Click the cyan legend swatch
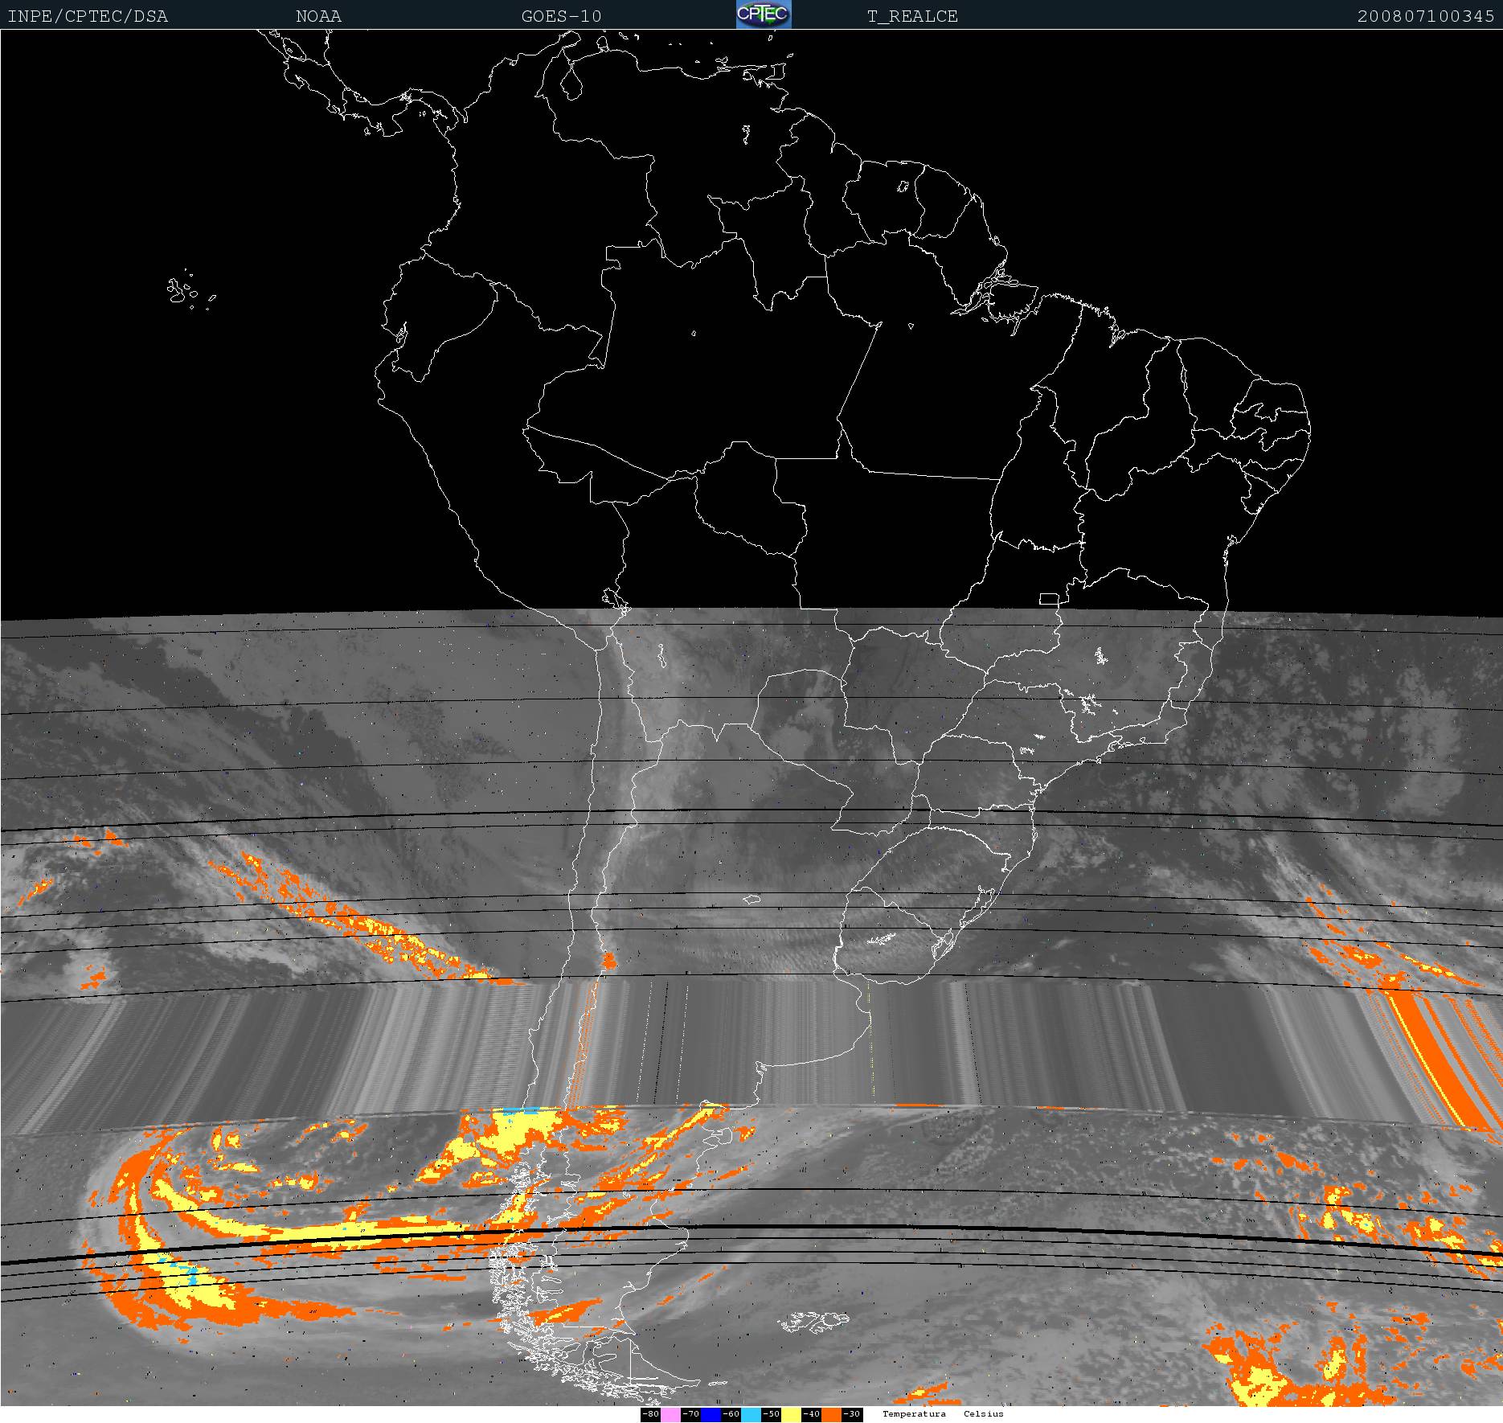The image size is (1503, 1423). pyautogui.click(x=751, y=1414)
